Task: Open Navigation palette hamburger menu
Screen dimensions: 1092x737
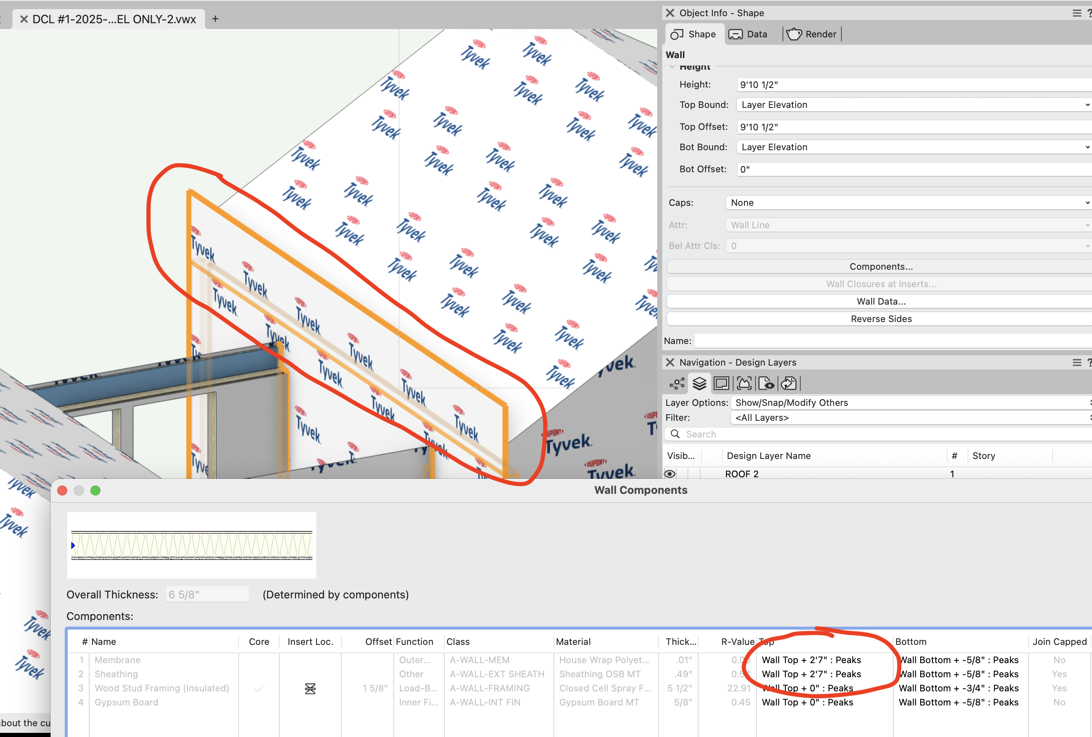Action: 1077,362
